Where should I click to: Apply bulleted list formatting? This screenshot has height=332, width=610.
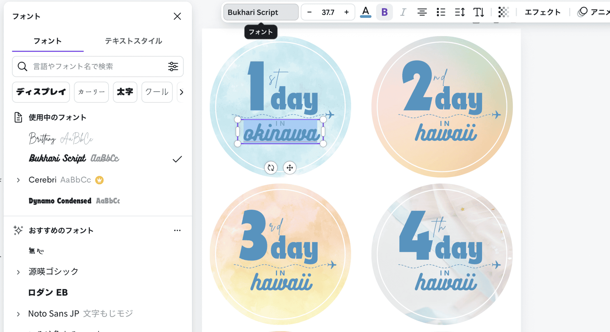[x=441, y=12]
